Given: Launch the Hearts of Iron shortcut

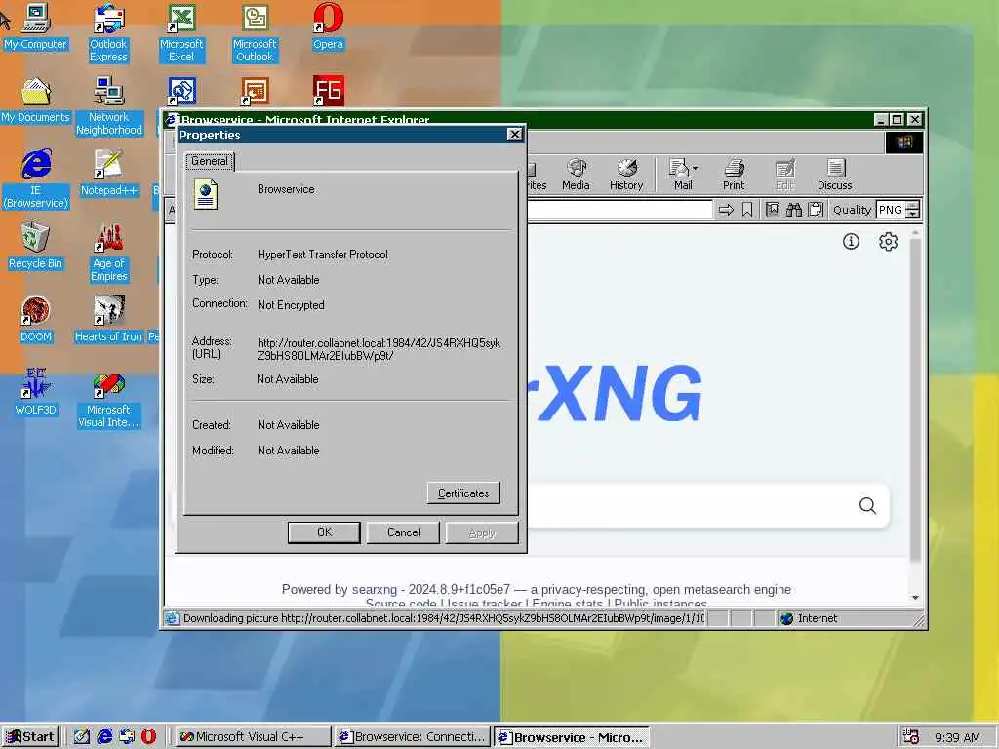Looking at the screenshot, I should click(108, 320).
